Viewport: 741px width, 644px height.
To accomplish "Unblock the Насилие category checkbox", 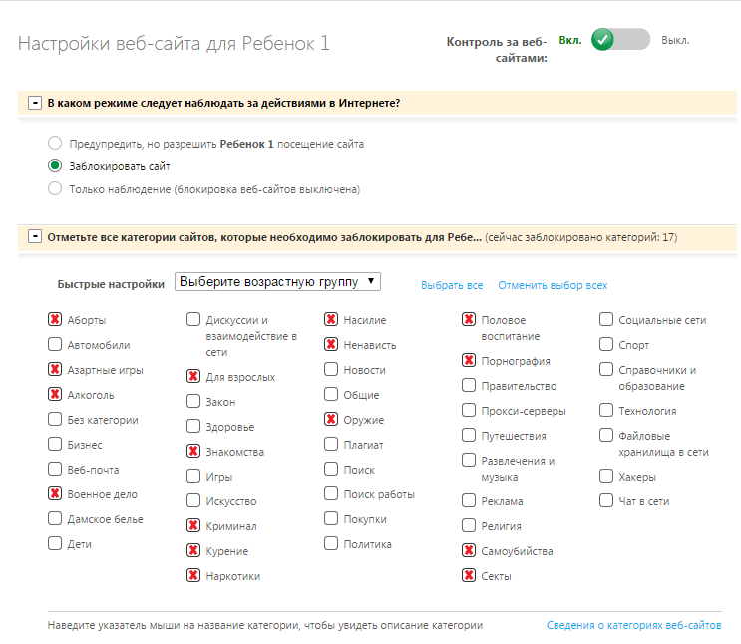I will [331, 320].
